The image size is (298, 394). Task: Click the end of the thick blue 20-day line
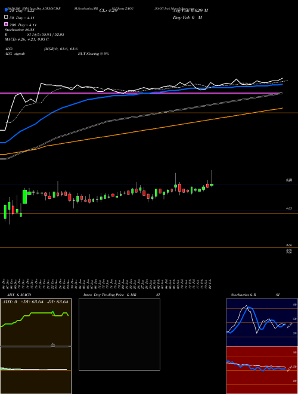[x=282, y=84]
